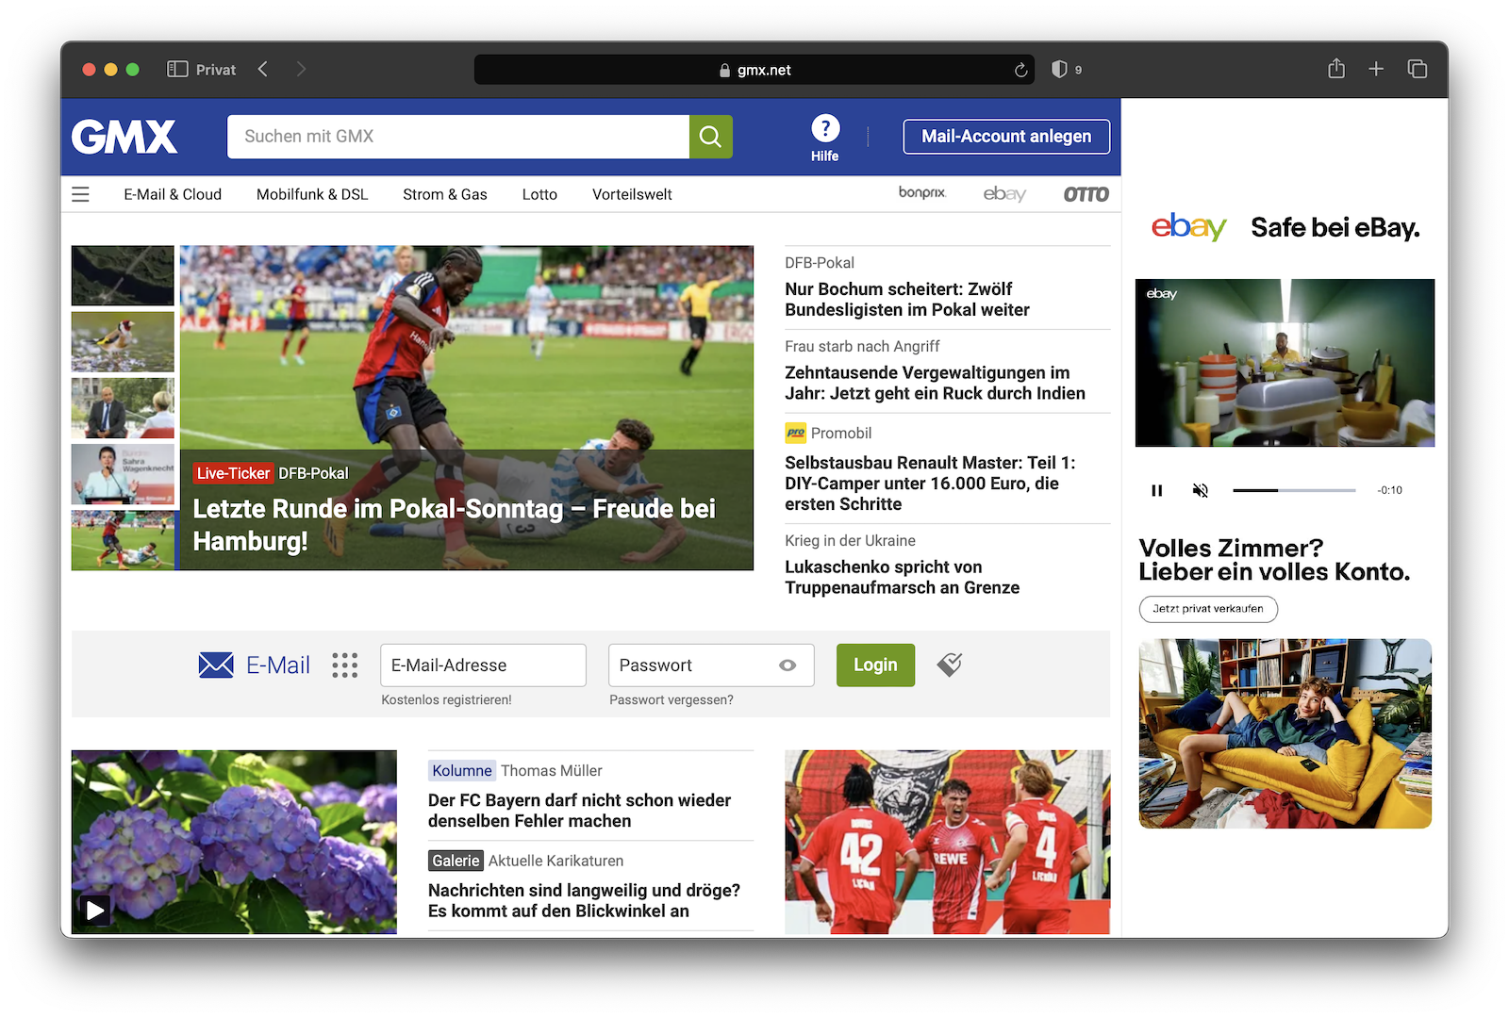Image resolution: width=1509 pixels, height=1018 pixels.
Task: Click the eBay video progress slider
Action: coord(1293,490)
